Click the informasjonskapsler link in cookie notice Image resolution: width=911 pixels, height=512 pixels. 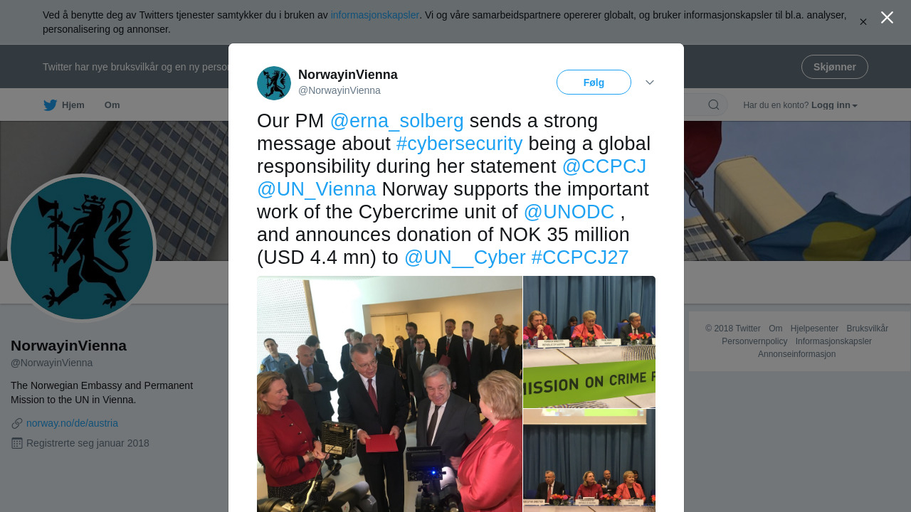coord(375,15)
